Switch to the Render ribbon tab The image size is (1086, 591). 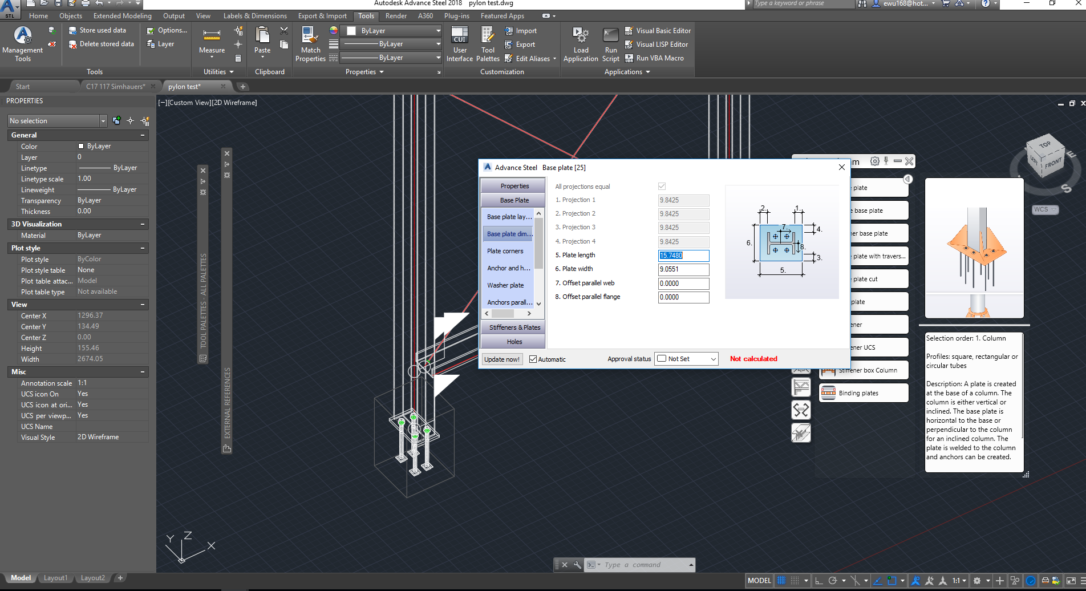pyautogui.click(x=396, y=15)
